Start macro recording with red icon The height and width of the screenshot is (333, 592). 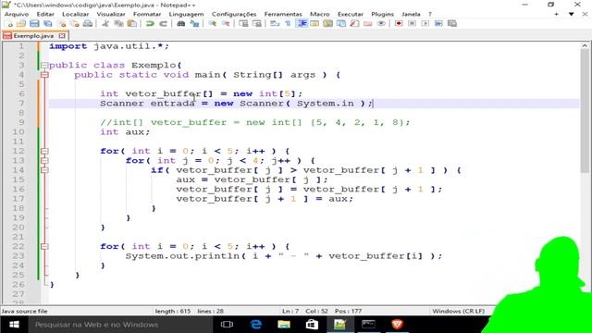(399, 24)
